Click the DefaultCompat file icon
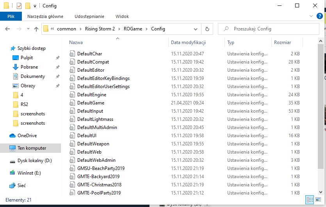This screenshot has height=207, width=326. click(72, 62)
